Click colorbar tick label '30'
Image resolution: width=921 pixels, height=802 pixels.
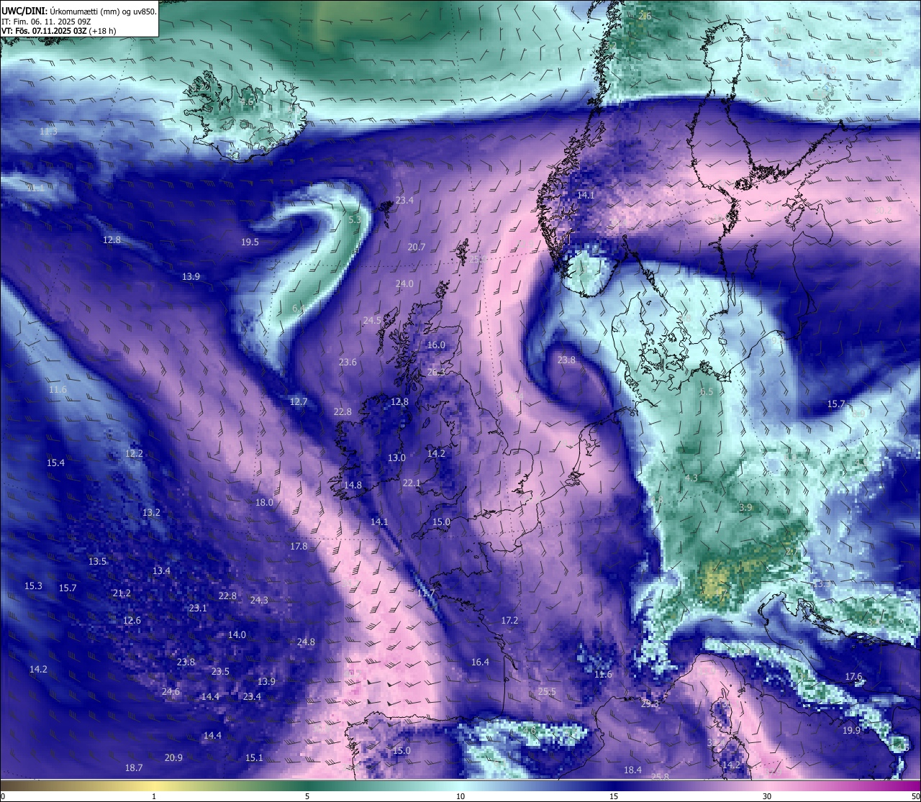click(767, 796)
